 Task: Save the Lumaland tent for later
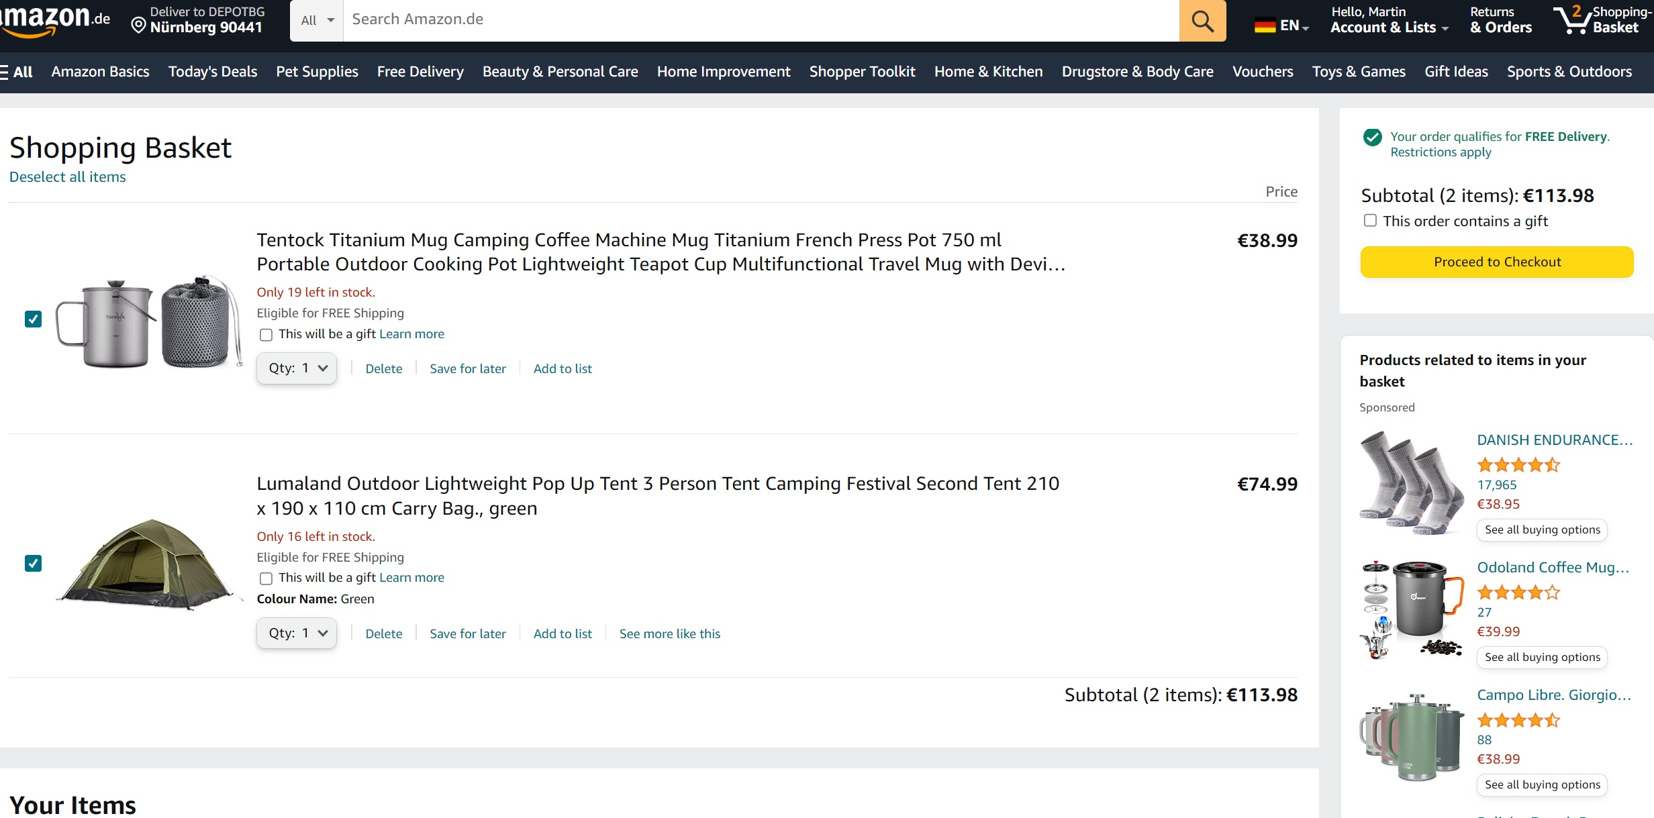(468, 633)
